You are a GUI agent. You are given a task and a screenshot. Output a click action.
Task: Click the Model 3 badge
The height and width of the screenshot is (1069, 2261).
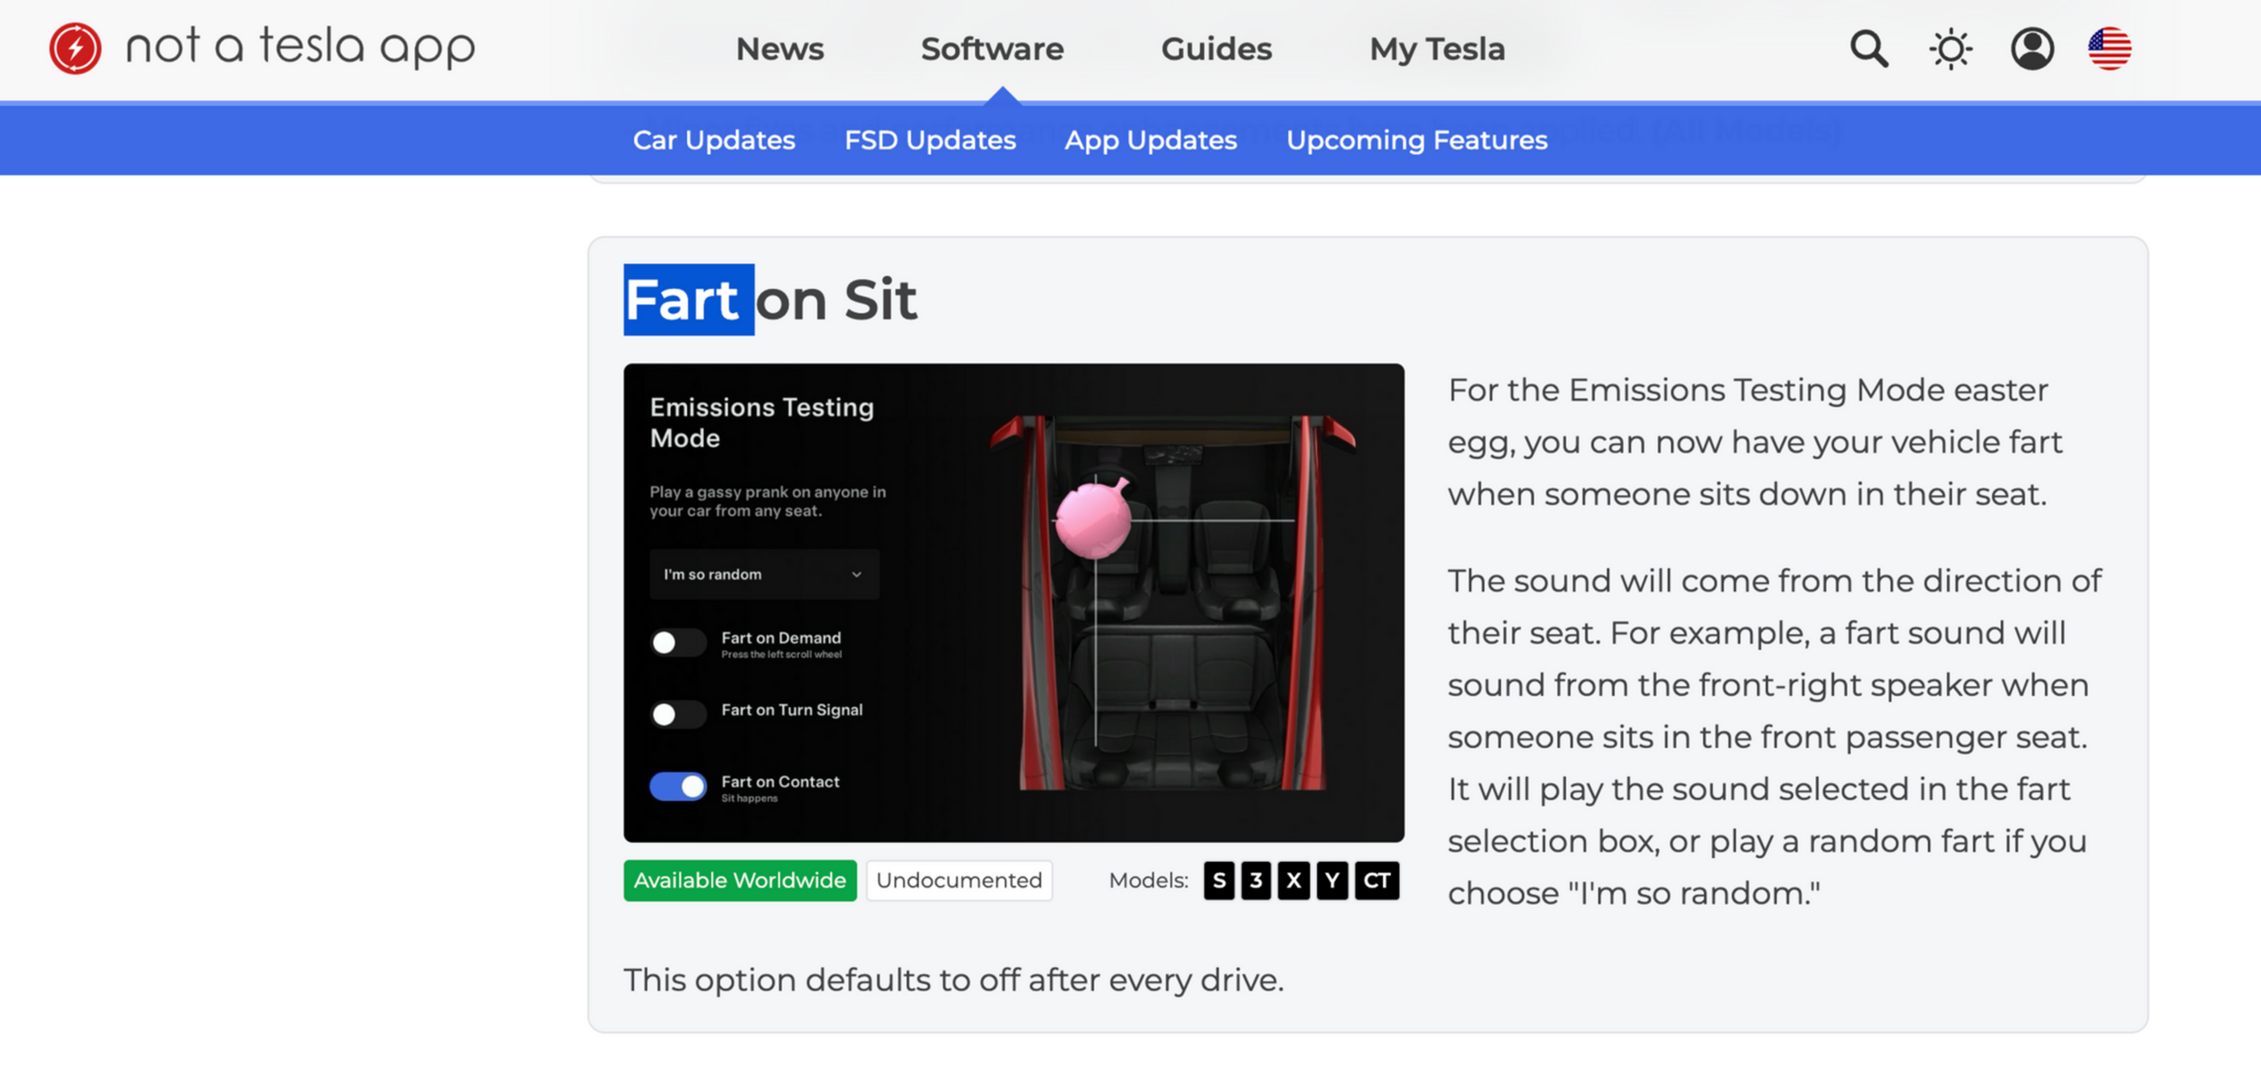[x=1256, y=881]
